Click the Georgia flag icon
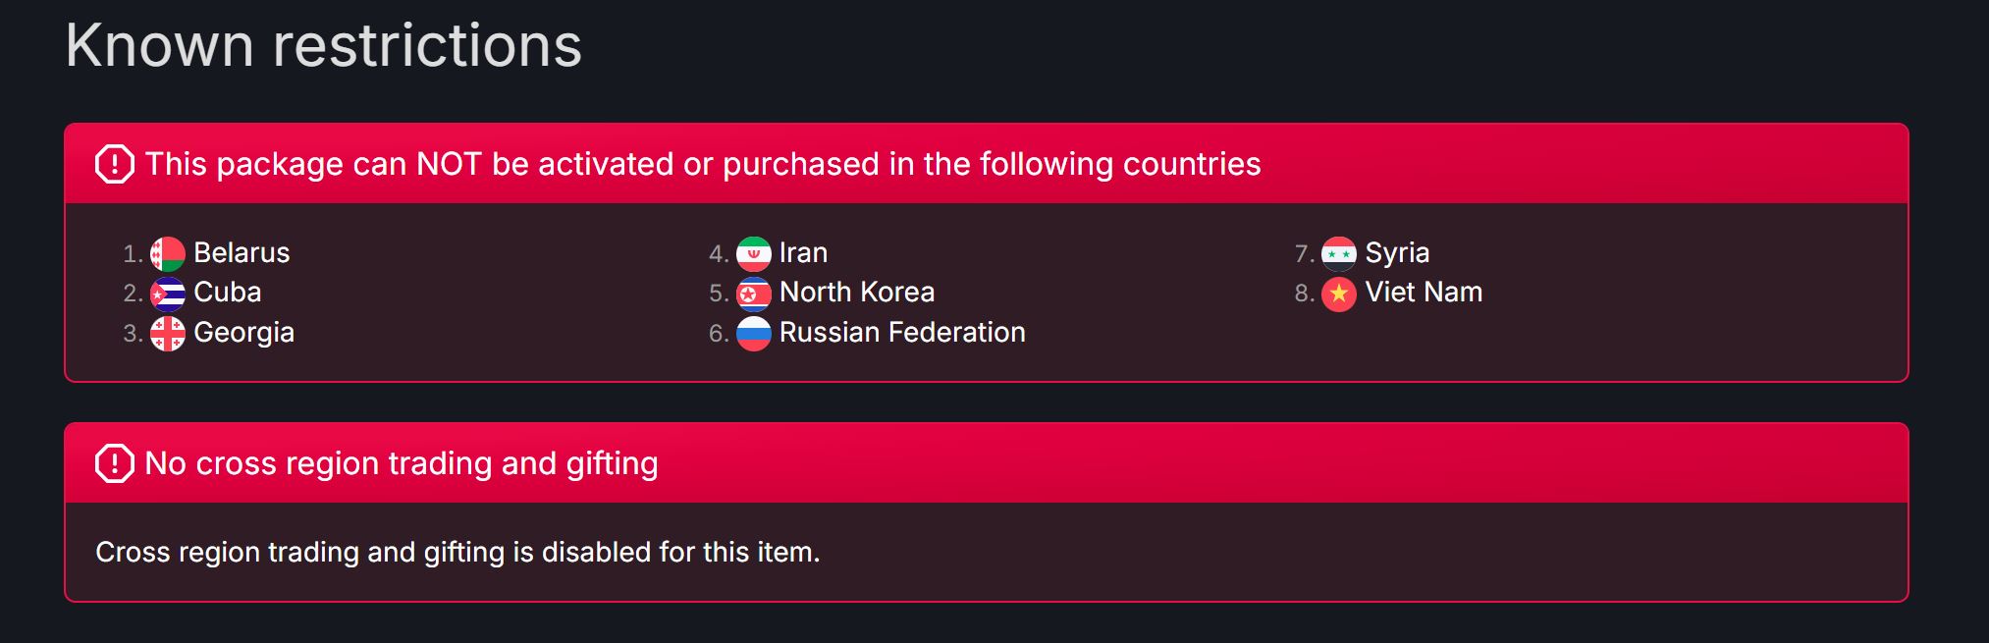The image size is (1989, 643). [x=167, y=334]
